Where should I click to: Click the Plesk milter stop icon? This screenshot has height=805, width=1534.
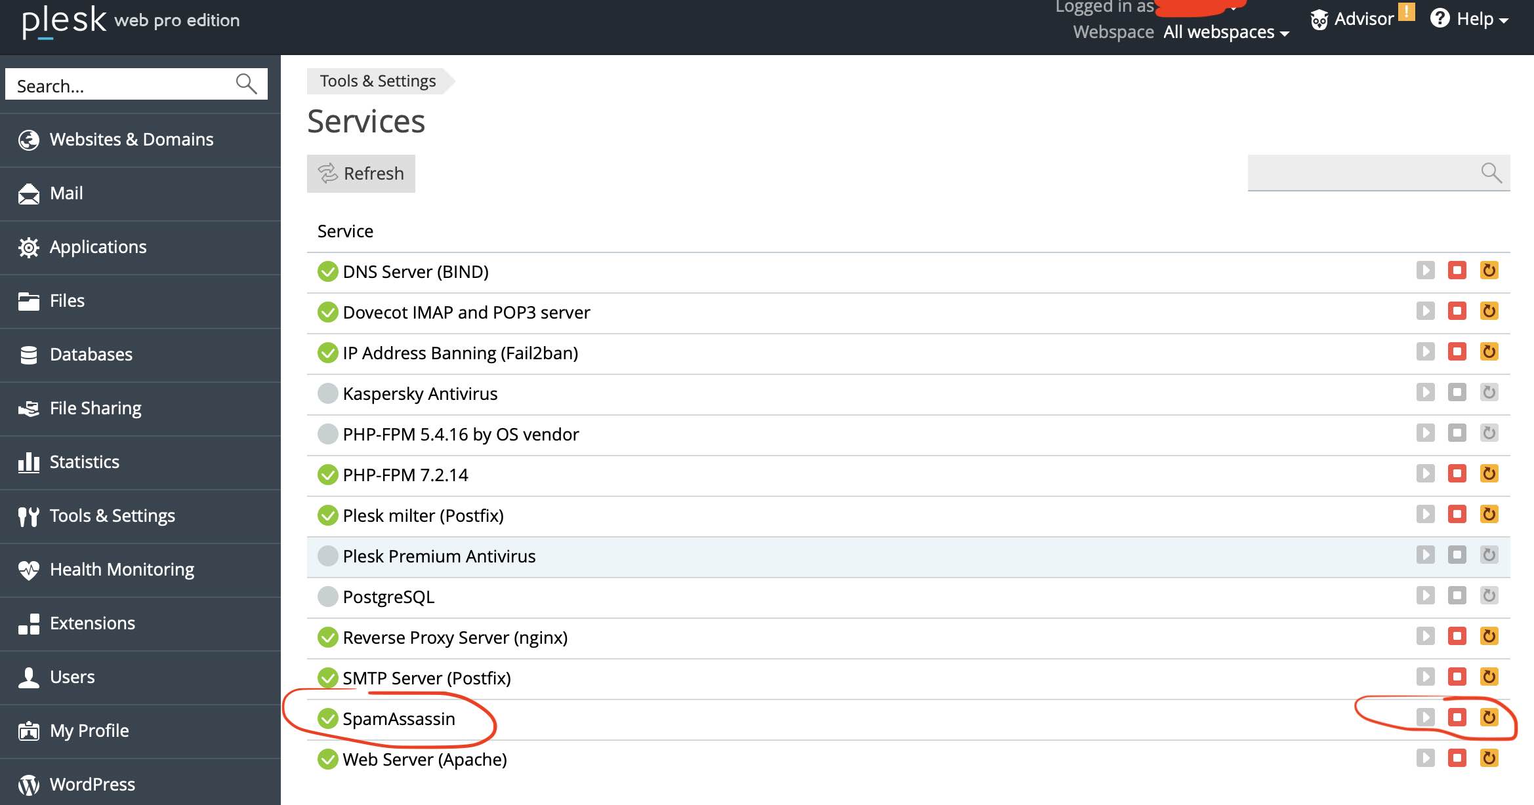(x=1457, y=516)
